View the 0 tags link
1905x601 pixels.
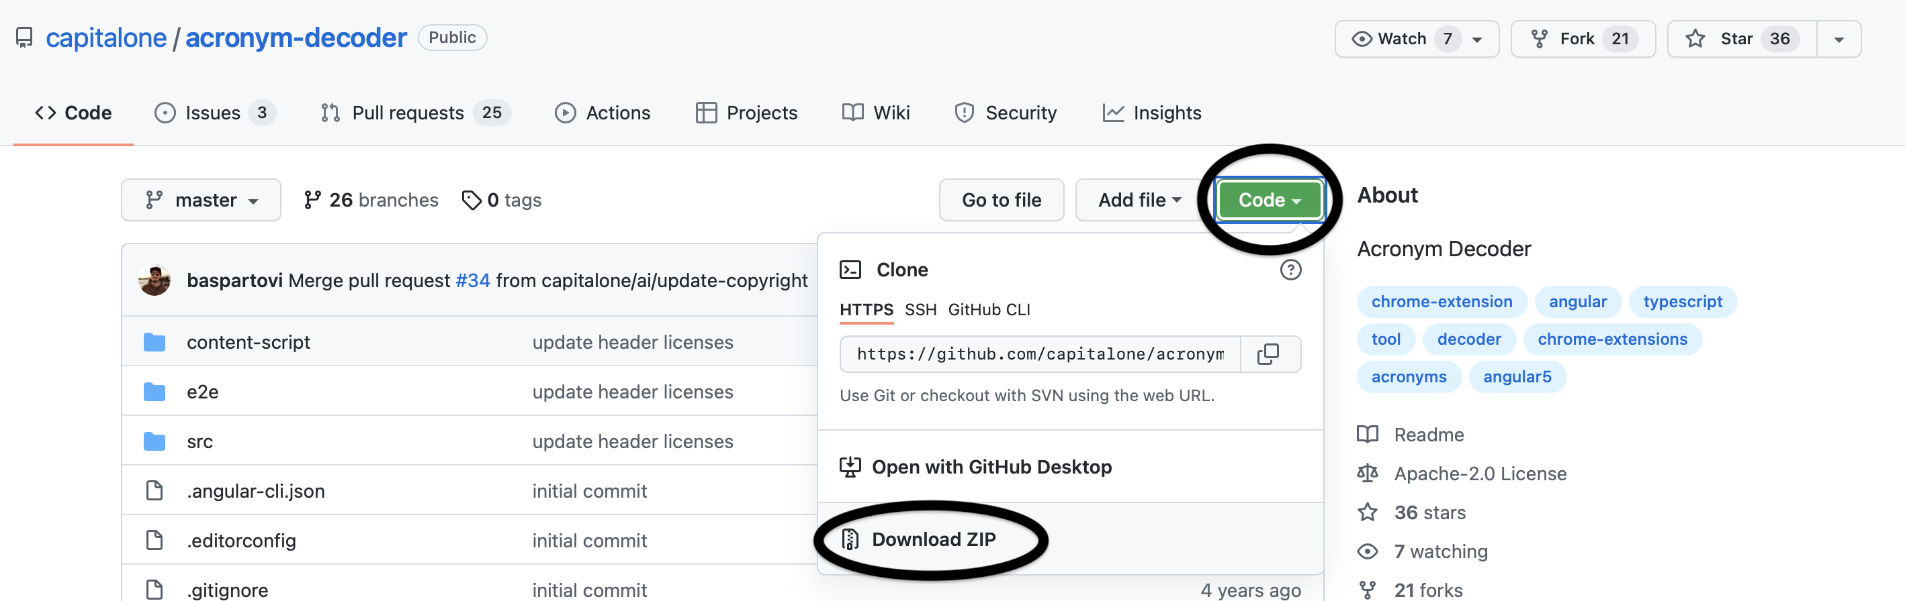(501, 200)
